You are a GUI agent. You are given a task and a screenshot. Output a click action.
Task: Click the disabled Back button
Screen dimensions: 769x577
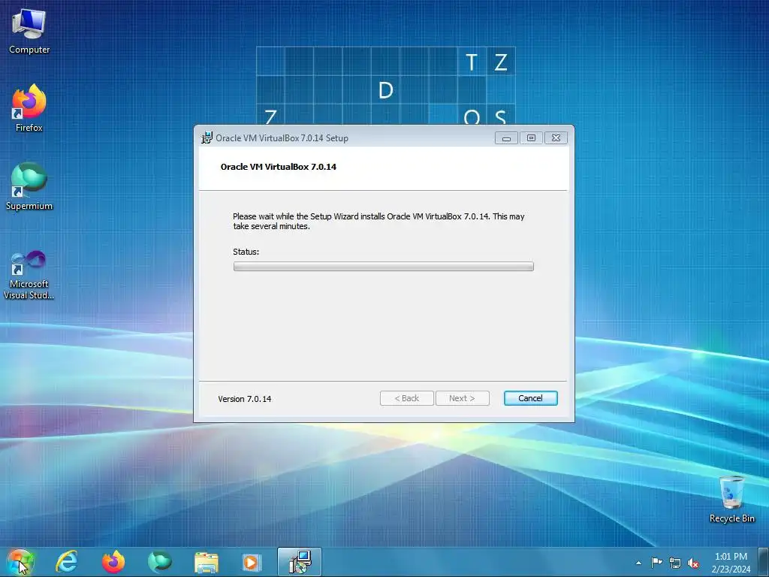(406, 398)
